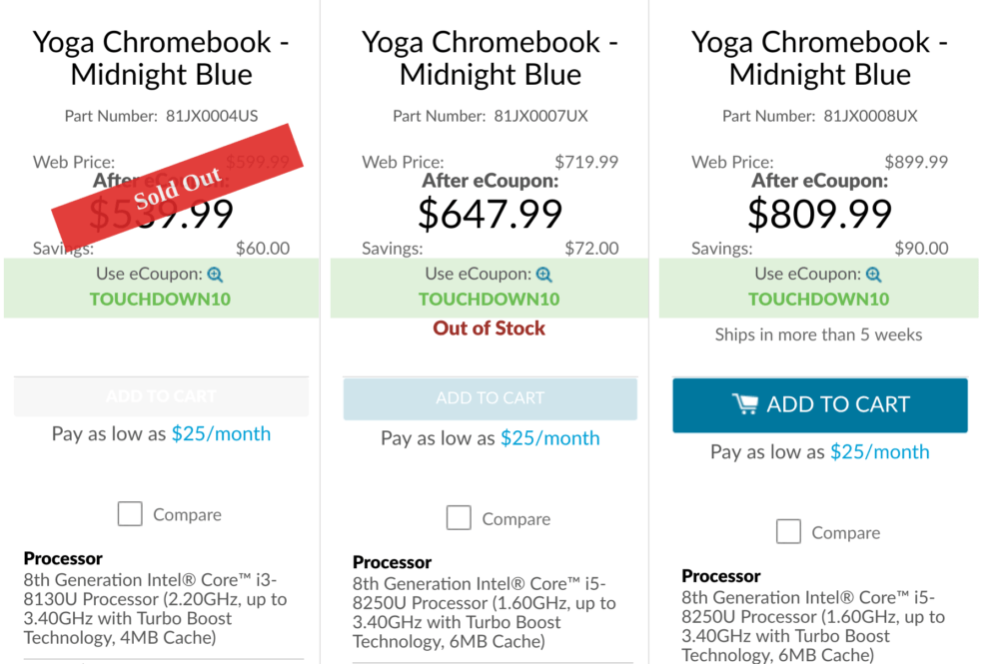
Task: Click the cart icon on the active Add to Cart button
Action: click(x=745, y=404)
